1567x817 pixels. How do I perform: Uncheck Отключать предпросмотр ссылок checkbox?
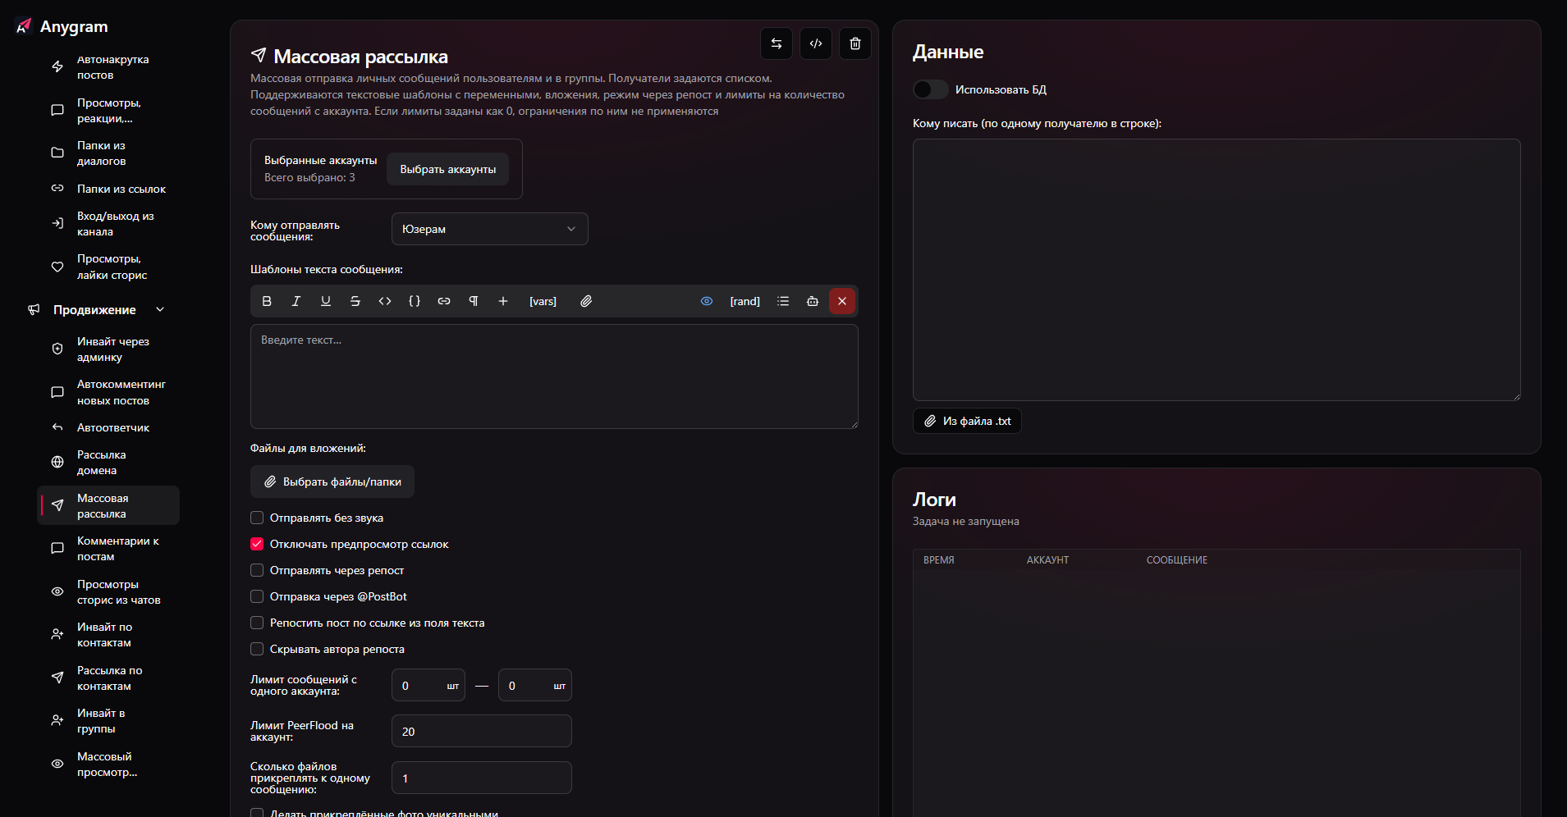[x=257, y=544]
